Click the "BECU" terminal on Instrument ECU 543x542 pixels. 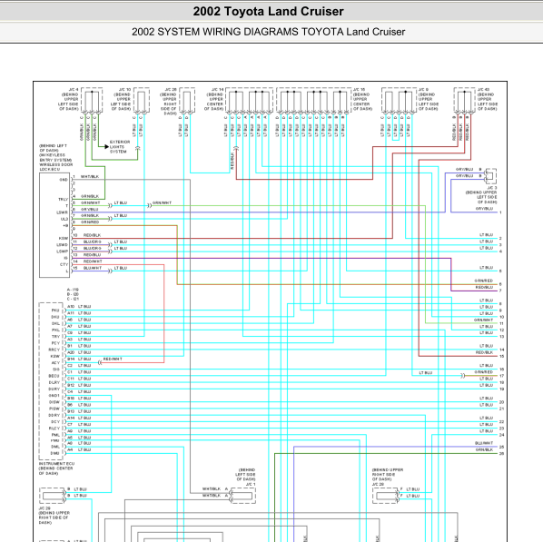click(x=54, y=376)
